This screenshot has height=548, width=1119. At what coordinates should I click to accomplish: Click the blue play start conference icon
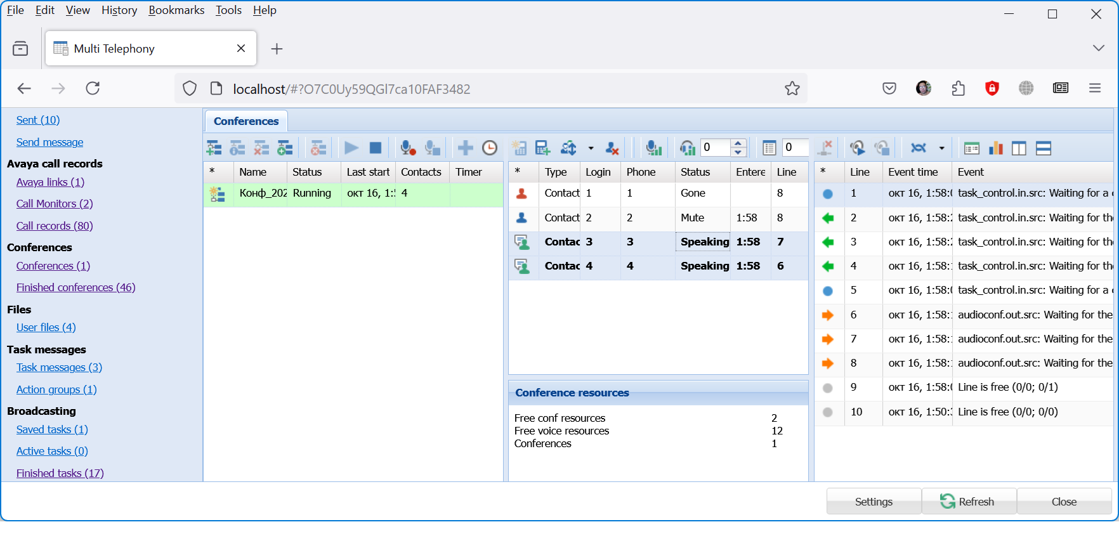coord(351,148)
